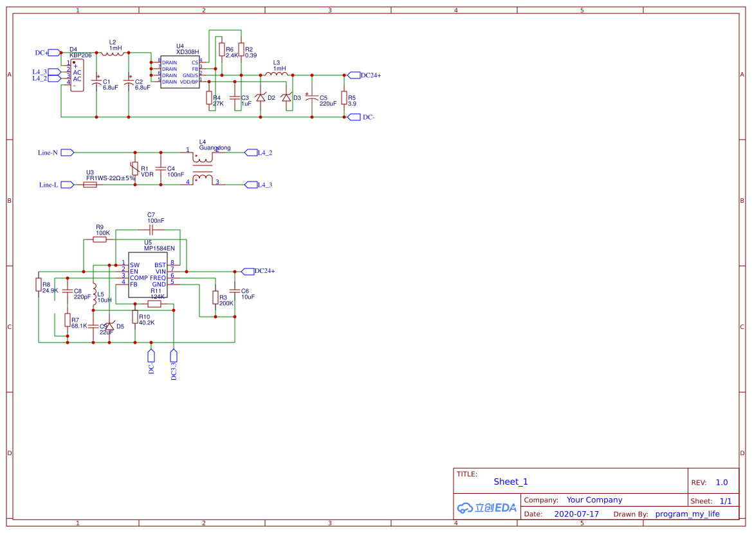Select resistor R2 0.39 symbol
Image resolution: width=752 pixels, height=533 pixels.
241,50
